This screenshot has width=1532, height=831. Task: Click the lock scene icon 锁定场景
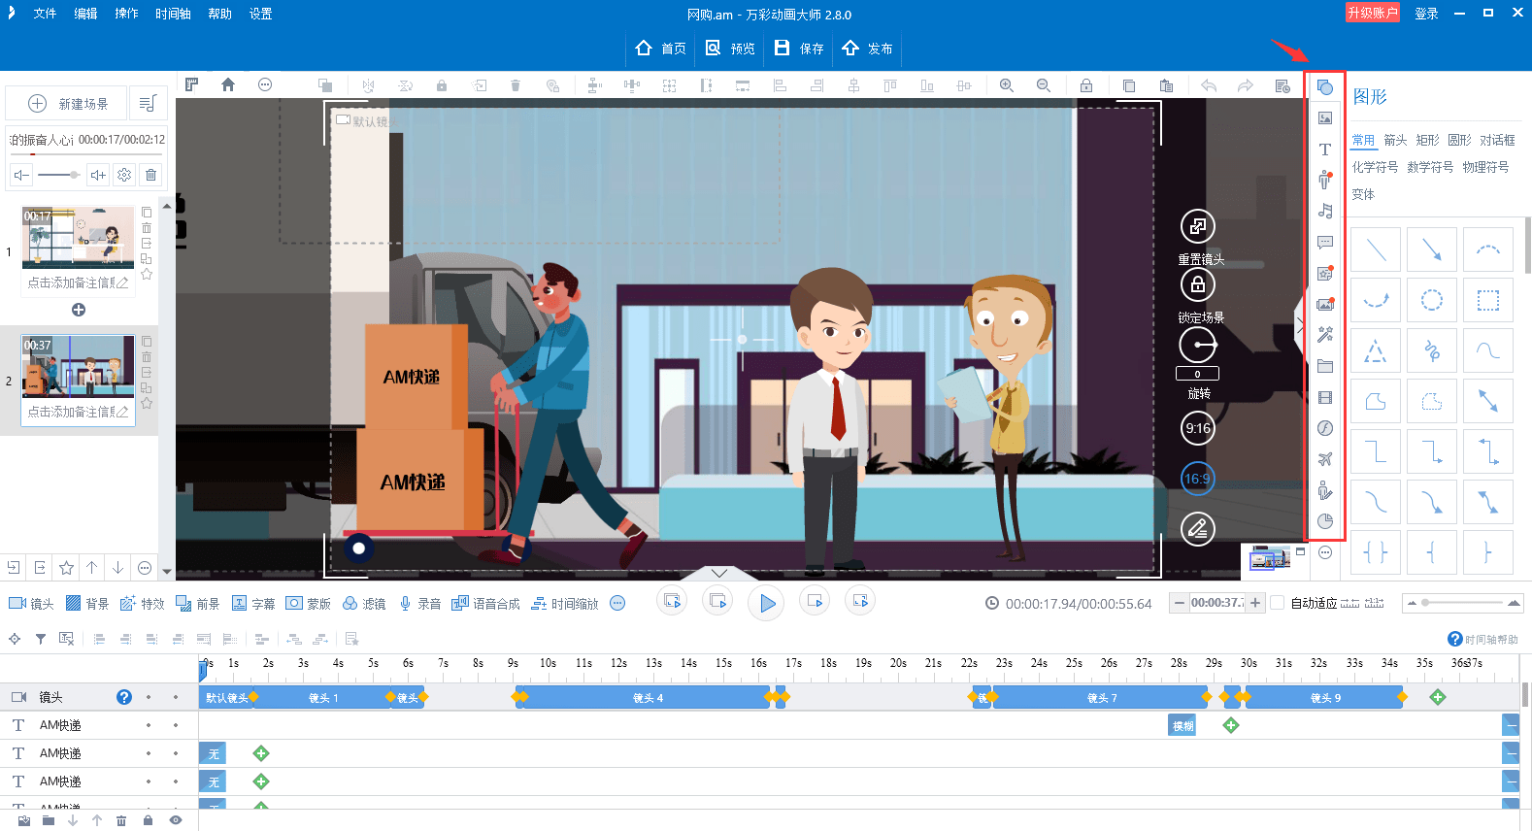(x=1197, y=284)
